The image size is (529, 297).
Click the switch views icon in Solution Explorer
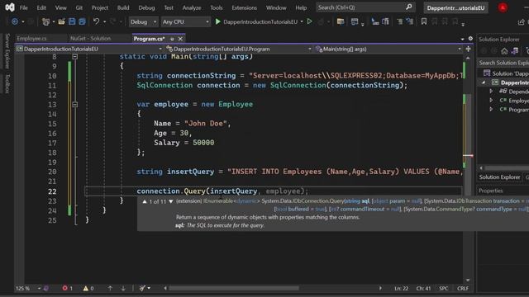click(515, 51)
